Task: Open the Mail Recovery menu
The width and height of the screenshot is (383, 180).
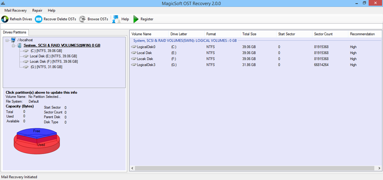Action: click(16, 10)
